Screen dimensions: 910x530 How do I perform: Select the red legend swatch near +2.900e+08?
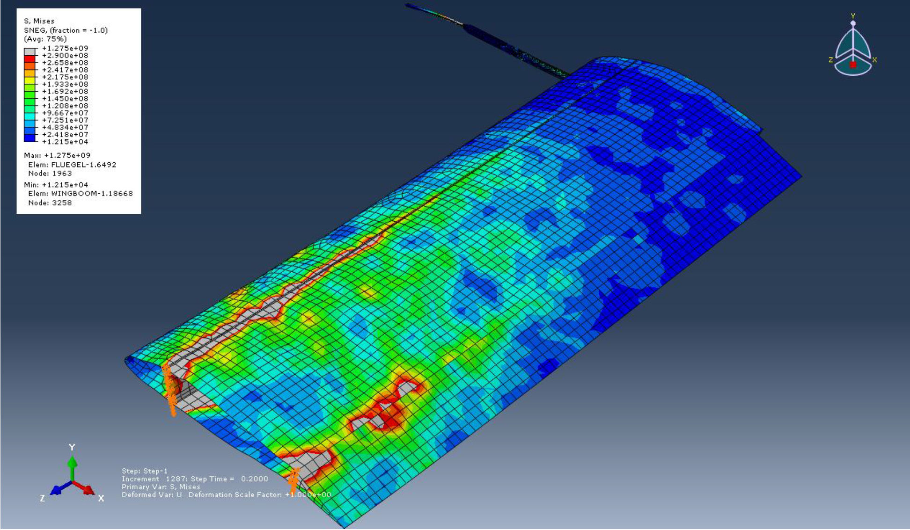tap(29, 59)
